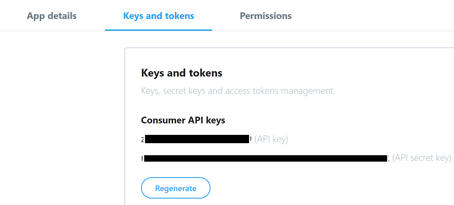
Task: Click the redacted API key value
Action: 196,139
